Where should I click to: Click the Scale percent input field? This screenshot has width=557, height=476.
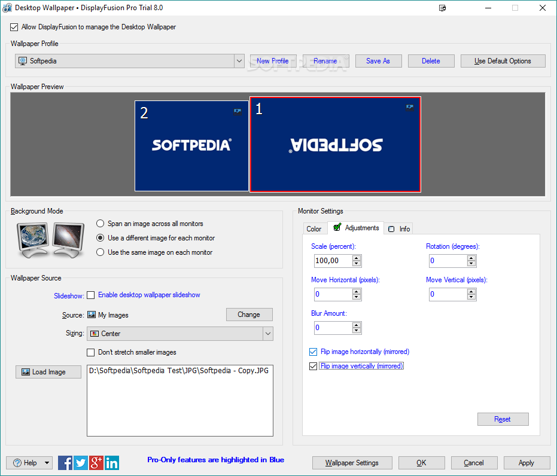pos(333,261)
